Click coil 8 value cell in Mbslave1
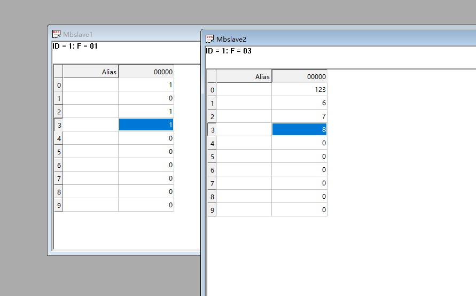 [x=146, y=192]
